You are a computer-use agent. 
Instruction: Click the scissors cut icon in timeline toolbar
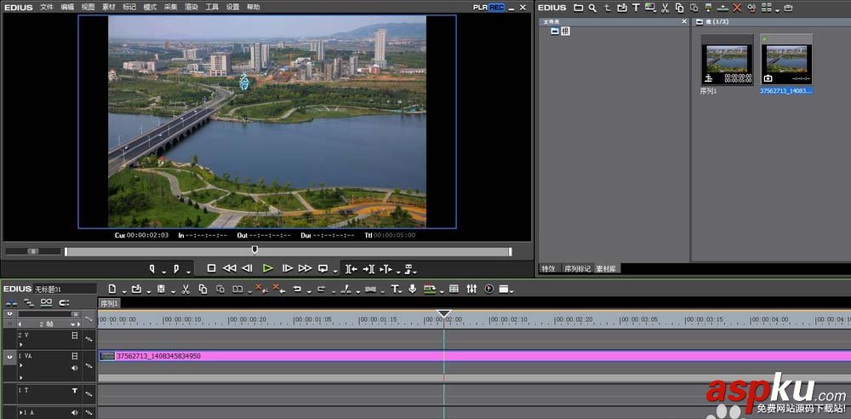pos(185,290)
